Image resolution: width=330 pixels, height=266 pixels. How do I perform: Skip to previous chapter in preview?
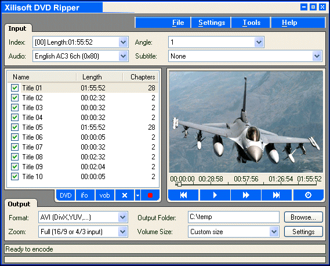click(x=183, y=195)
